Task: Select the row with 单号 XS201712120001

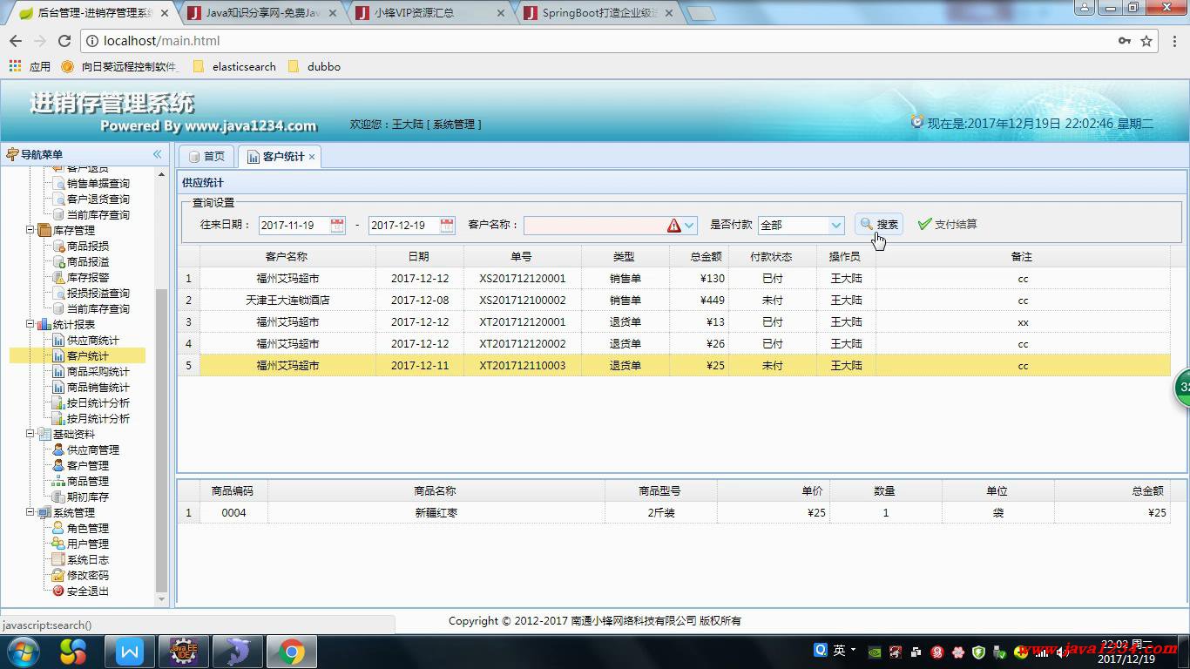Action: 674,279
